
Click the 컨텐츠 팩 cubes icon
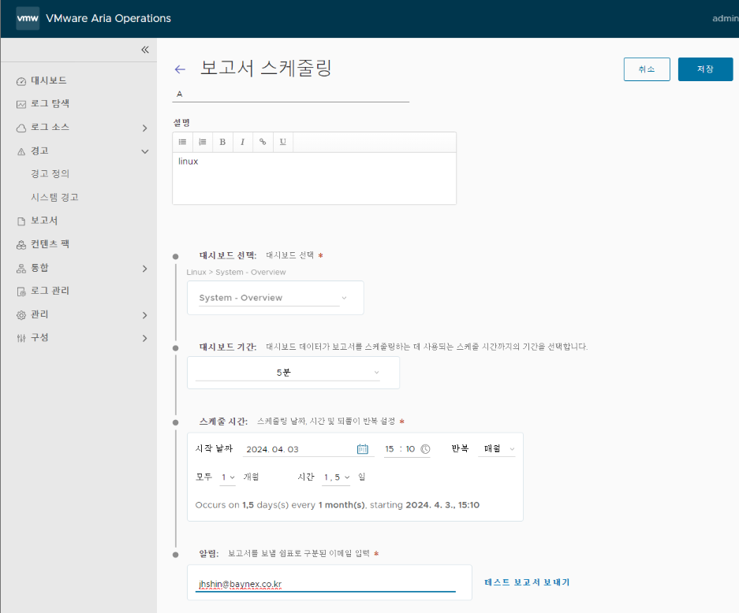21,245
